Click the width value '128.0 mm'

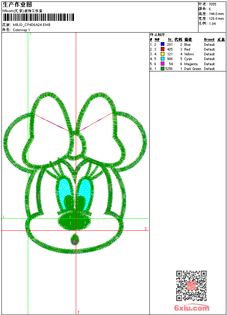tap(216, 19)
